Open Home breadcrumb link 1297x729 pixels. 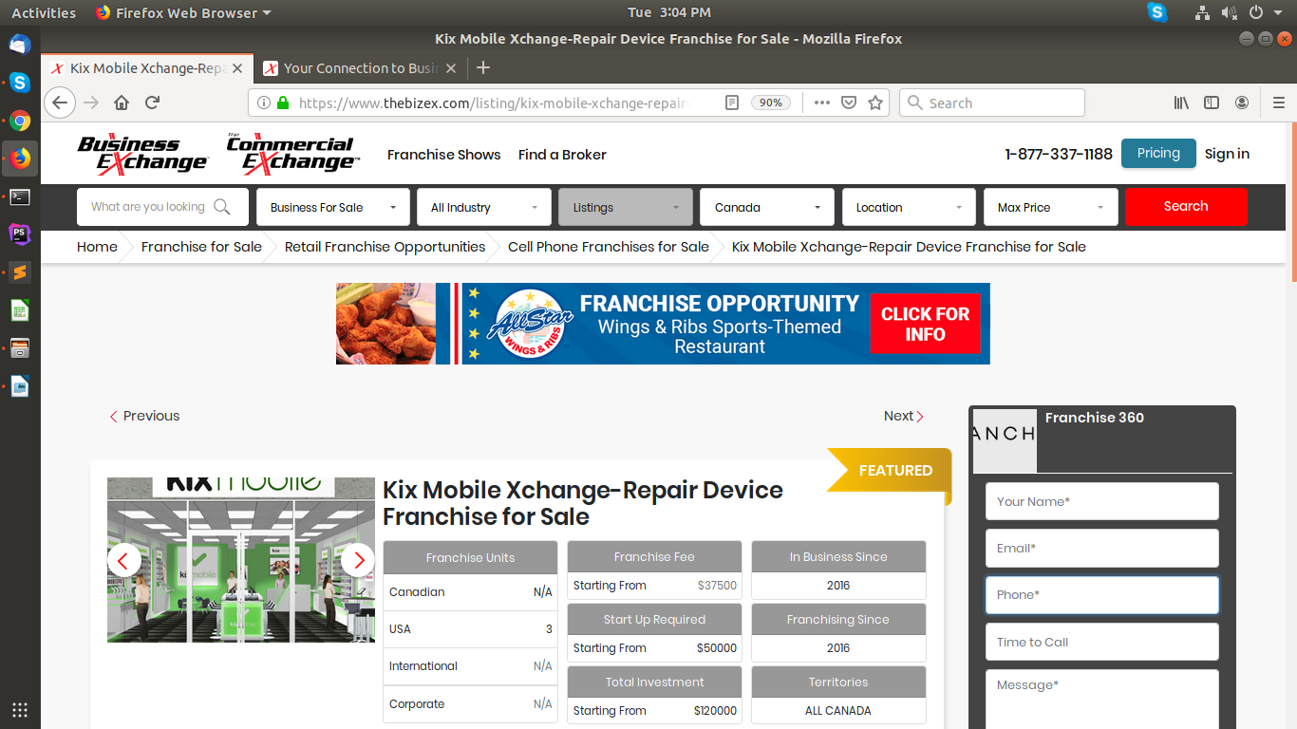click(x=97, y=247)
